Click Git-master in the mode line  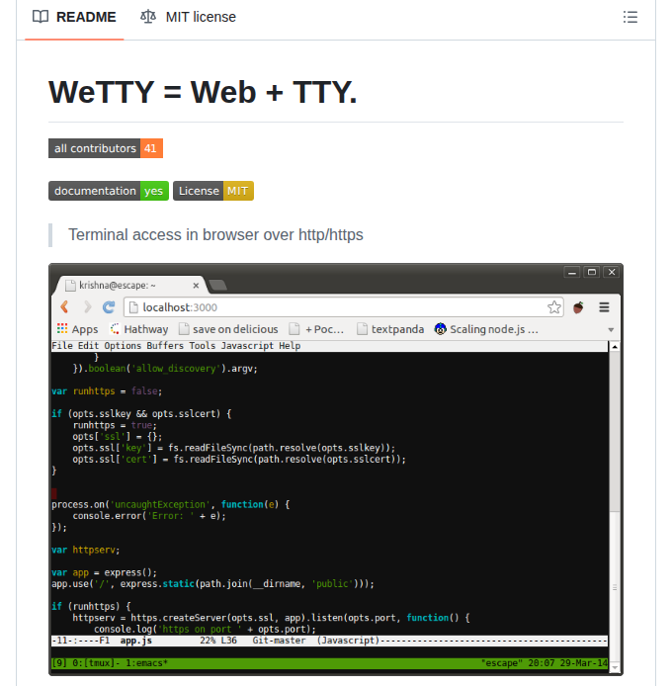(279, 641)
